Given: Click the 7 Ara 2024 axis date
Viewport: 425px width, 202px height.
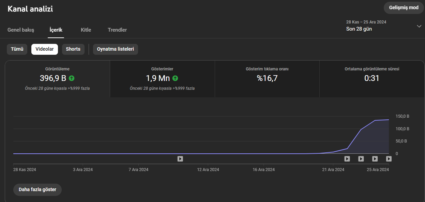Looking at the screenshot, I should 138,169.
